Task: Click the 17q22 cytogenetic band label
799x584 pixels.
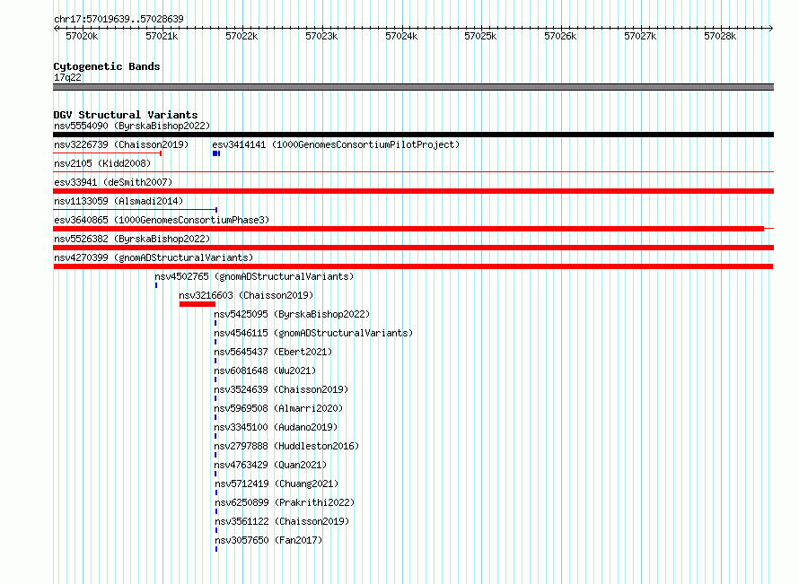Action: [67, 77]
